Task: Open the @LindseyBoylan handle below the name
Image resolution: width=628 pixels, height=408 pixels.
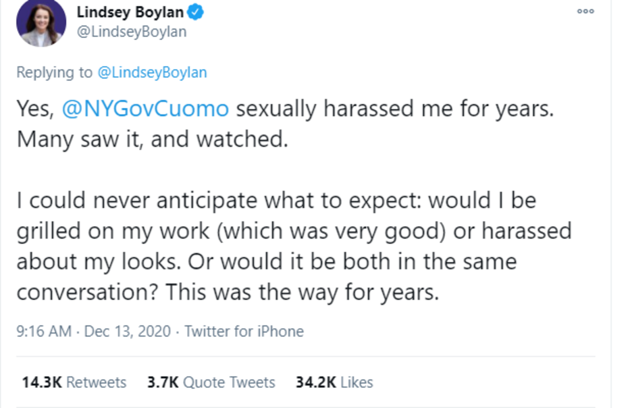Action: [x=131, y=32]
